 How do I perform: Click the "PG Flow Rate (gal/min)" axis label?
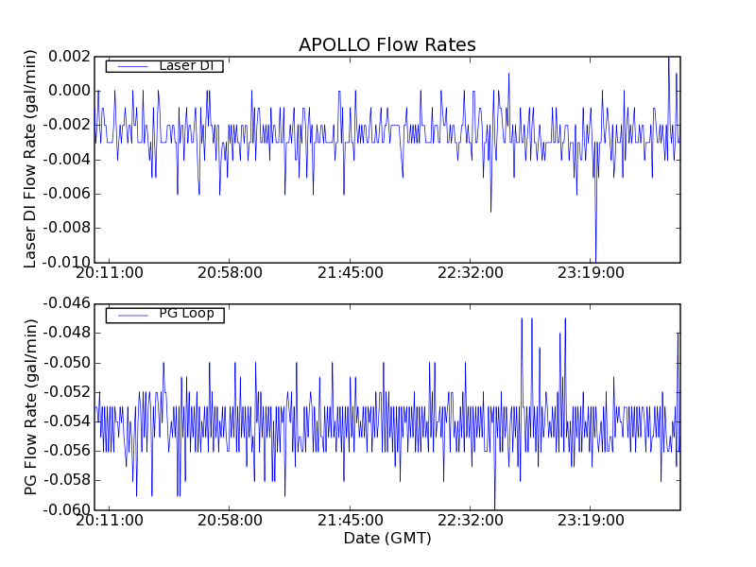click(30, 407)
